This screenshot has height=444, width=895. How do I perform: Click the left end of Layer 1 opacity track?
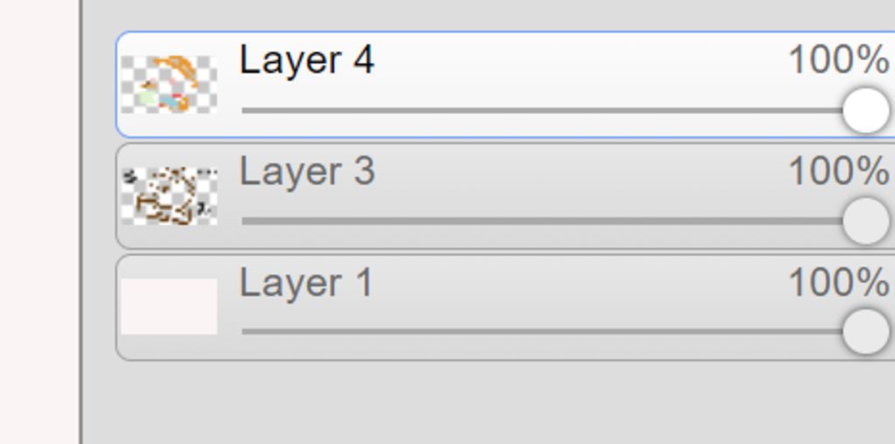coord(246,331)
